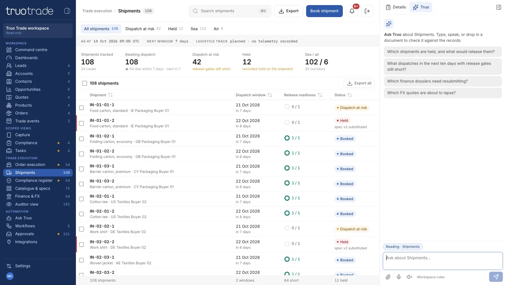Open Settings in the sidebar
This screenshot has width=506, height=285.
pyautogui.click(x=38, y=266)
